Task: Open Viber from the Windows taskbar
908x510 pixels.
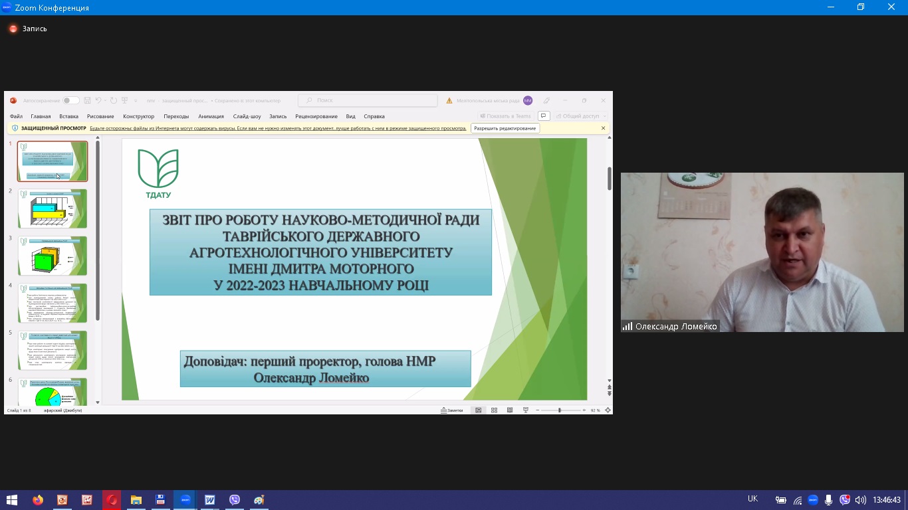Action: 234,500
